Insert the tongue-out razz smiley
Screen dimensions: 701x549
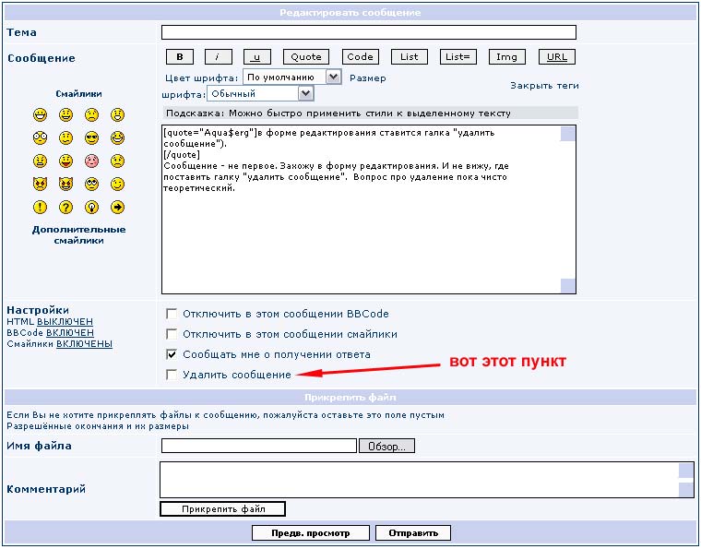(x=66, y=161)
